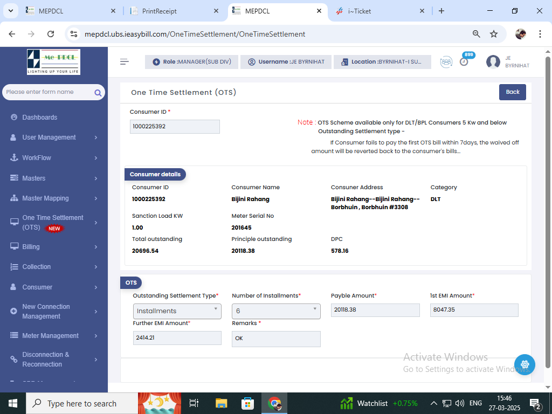Click the Back button
Screen dimensions: 552x414
[x=512, y=92]
